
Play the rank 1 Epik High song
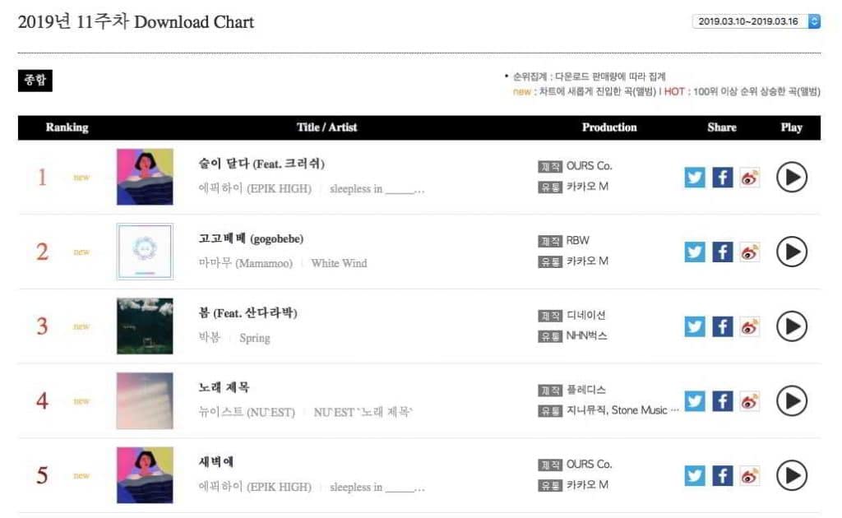(x=792, y=177)
